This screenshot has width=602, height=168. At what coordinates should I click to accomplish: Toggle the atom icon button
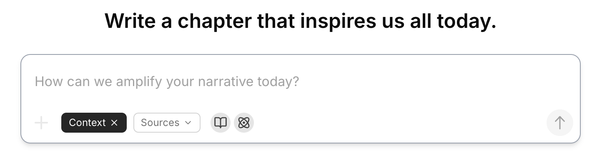[x=244, y=123]
